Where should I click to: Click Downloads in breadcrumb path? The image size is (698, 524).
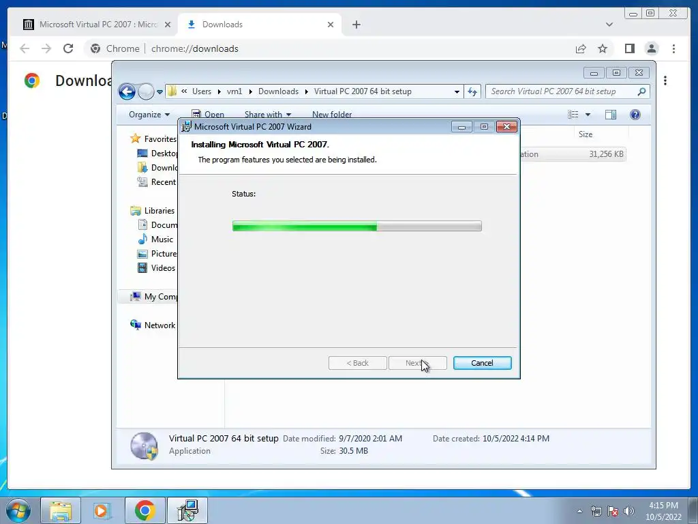coord(278,91)
